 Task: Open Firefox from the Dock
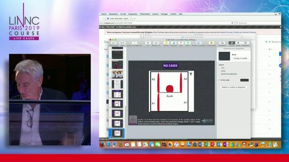103,144
